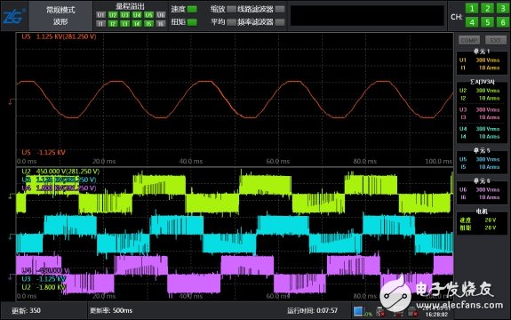Click the U6 gray range indicator

tap(161, 15)
